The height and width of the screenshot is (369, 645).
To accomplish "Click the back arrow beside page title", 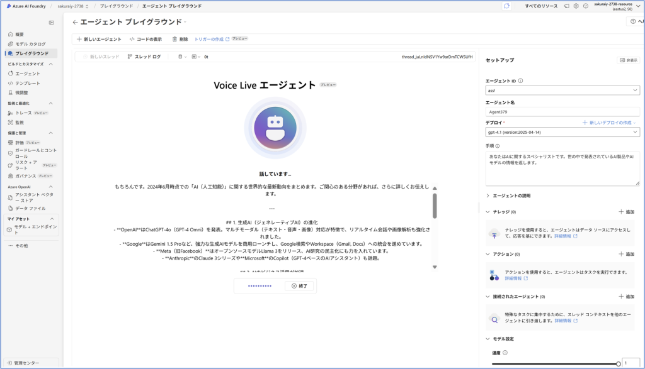I will click(x=75, y=22).
